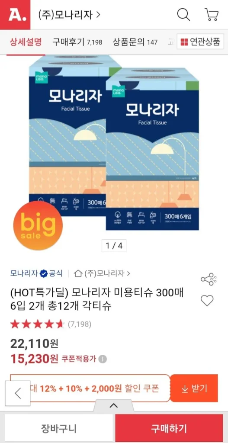Open the (주)모나리자 seller link chevron
Image resolution: width=228 pixels, height=443 pixels.
pos(128,273)
